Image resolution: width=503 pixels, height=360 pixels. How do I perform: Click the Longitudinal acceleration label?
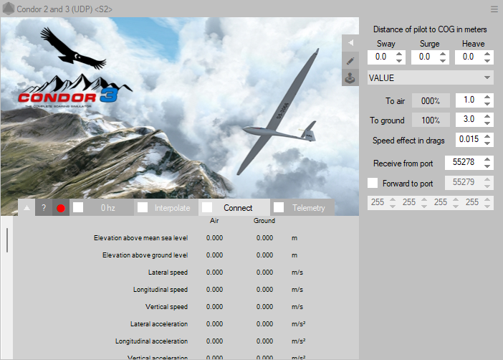tap(151, 341)
